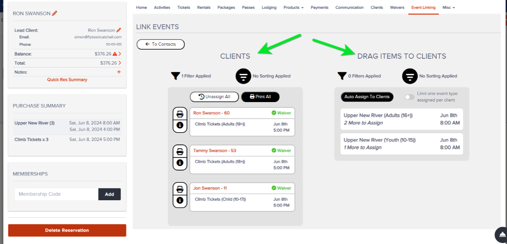Open the concierge bell help icon
Image resolution: width=507 pixels, height=244 pixels.
pos(501,234)
